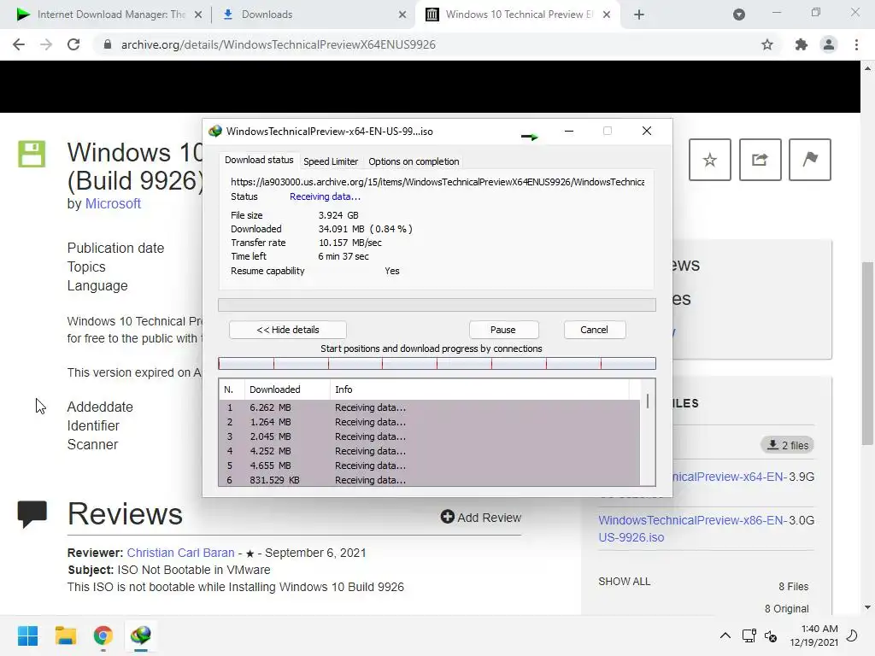Click the 2 files download badge
Screen dimensions: 875x656
tap(787, 445)
